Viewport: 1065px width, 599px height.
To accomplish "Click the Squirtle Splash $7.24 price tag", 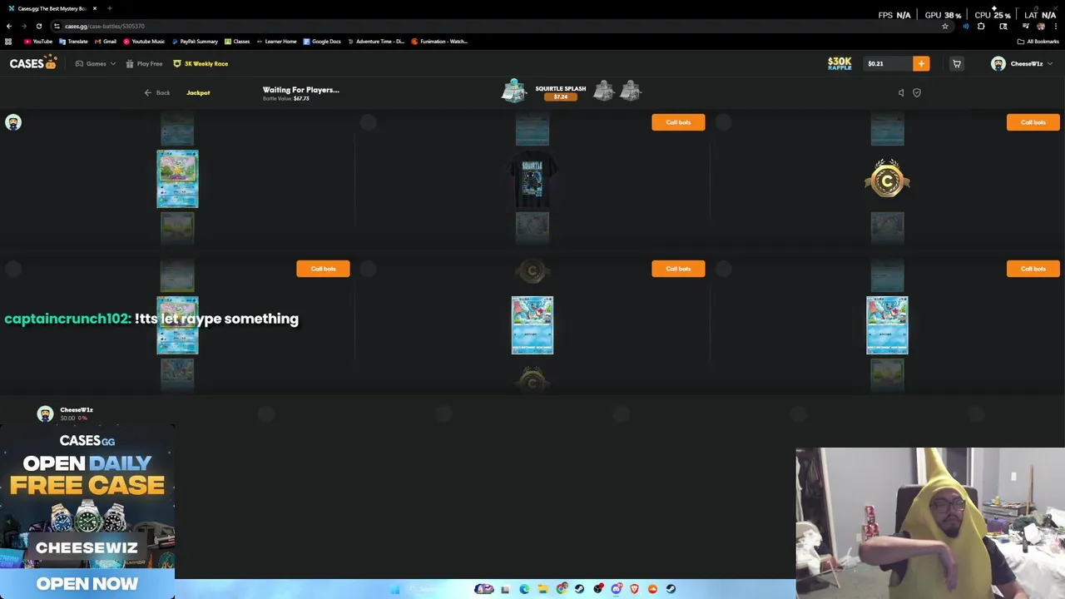I will (x=561, y=97).
